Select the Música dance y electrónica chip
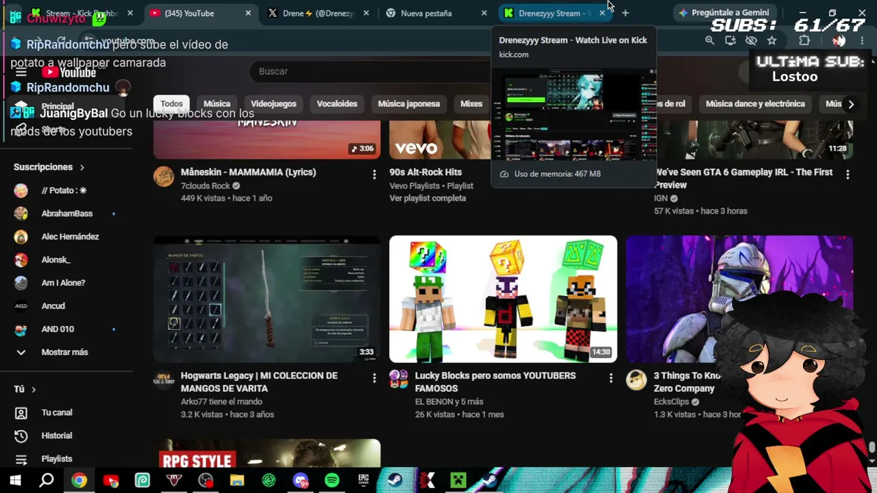Viewport: 877px width, 493px height. 755,104
